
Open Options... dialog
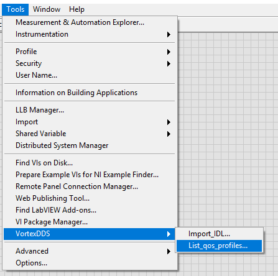(x=90, y=263)
